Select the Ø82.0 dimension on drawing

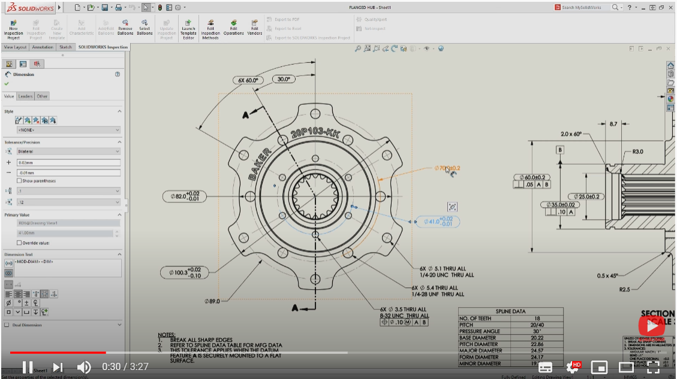185,196
